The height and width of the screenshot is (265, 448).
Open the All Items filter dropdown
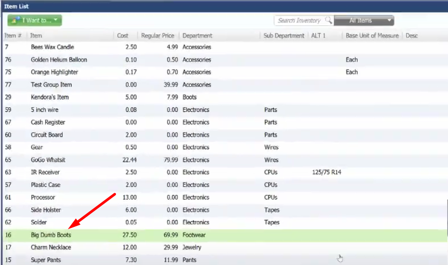point(364,20)
